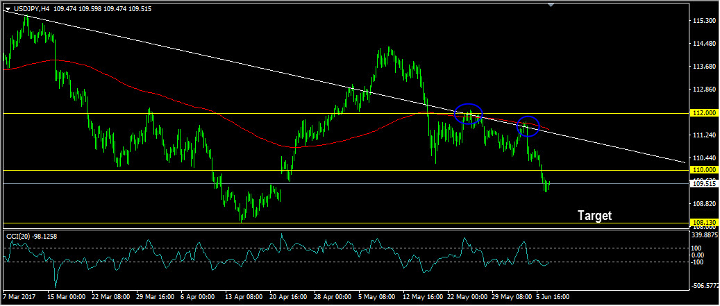
Task: Click the 22 May 00:00 time label
Action: (x=466, y=297)
